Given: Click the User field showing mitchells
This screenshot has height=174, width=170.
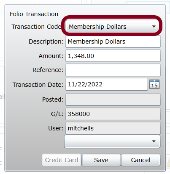Looking at the screenshot, I should [x=113, y=128].
